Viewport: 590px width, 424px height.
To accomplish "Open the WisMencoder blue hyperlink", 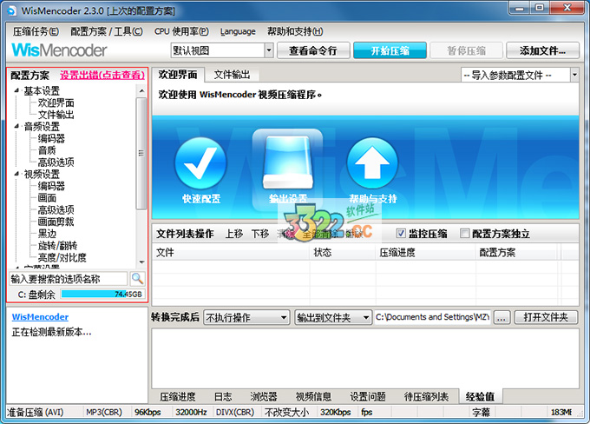I will [40, 317].
